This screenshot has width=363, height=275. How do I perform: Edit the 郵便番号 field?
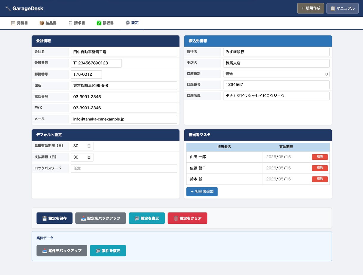[86, 74]
